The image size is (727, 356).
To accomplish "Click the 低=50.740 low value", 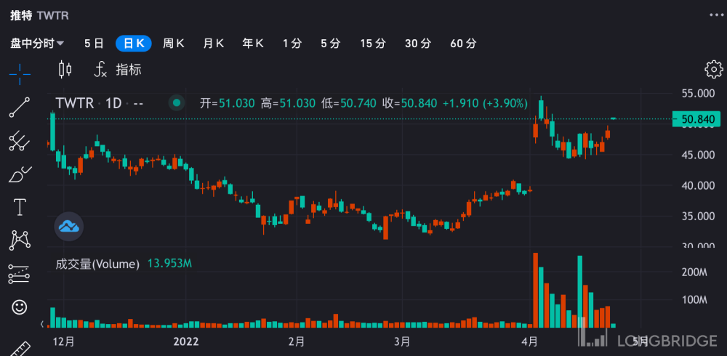I will click(x=349, y=103).
